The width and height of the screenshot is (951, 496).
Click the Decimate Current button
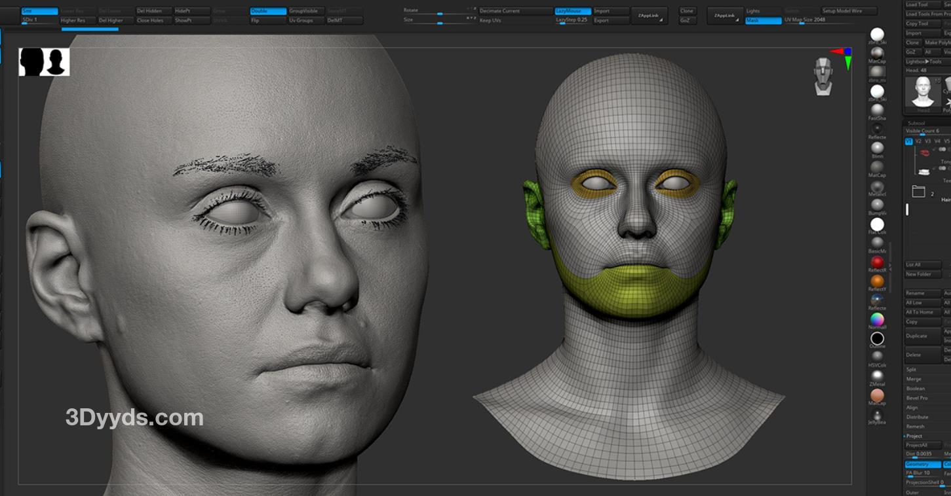(515, 11)
